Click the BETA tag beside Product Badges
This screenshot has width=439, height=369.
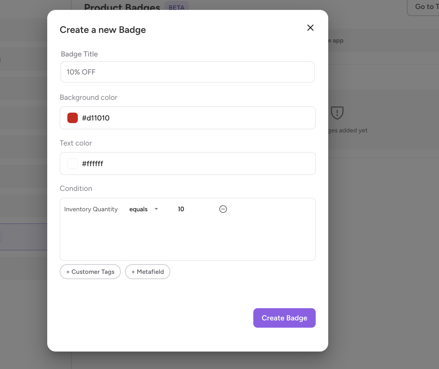(177, 7)
